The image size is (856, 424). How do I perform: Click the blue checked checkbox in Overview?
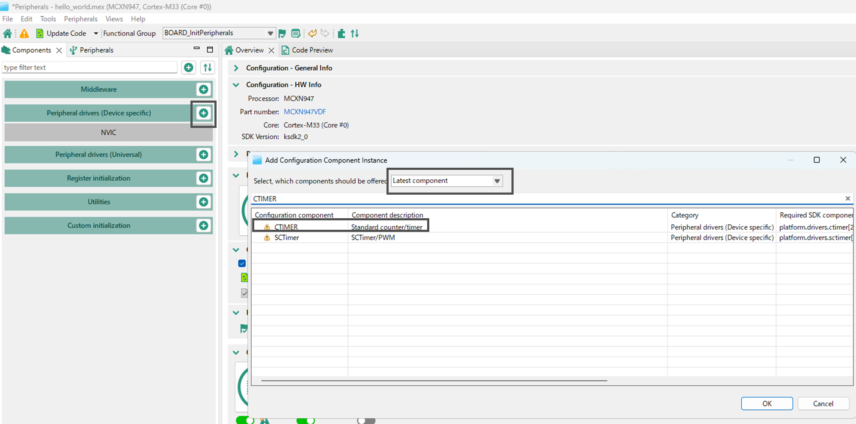click(x=242, y=263)
